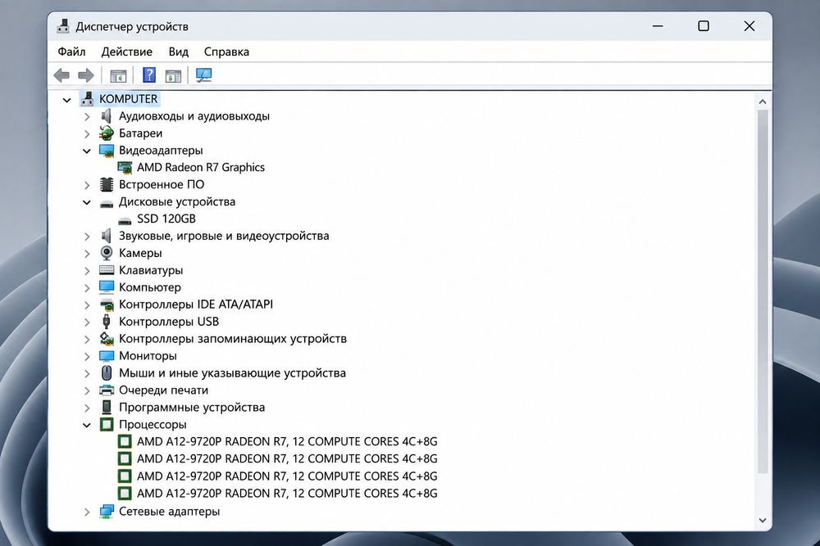Open the Файл menu
This screenshot has width=820, height=546.
coord(71,52)
